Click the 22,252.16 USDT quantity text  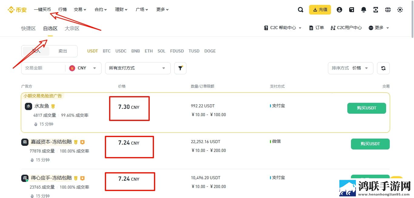click(205, 142)
